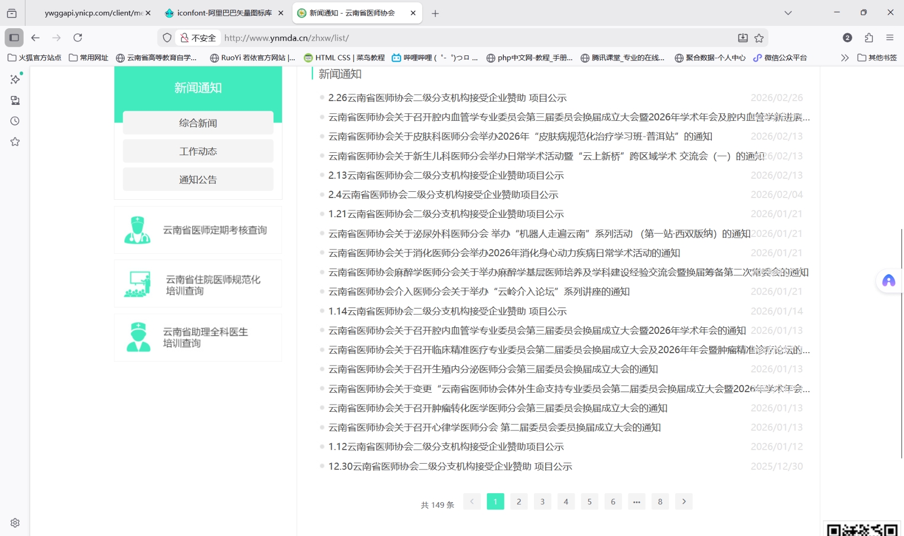This screenshot has width=904, height=536.
Task: Bookmark this page with the star icon
Action: (x=760, y=38)
